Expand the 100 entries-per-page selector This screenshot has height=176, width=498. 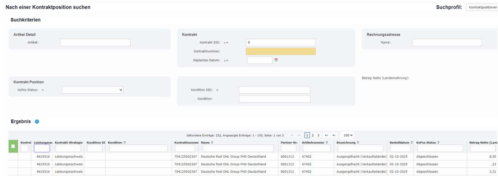(348, 135)
